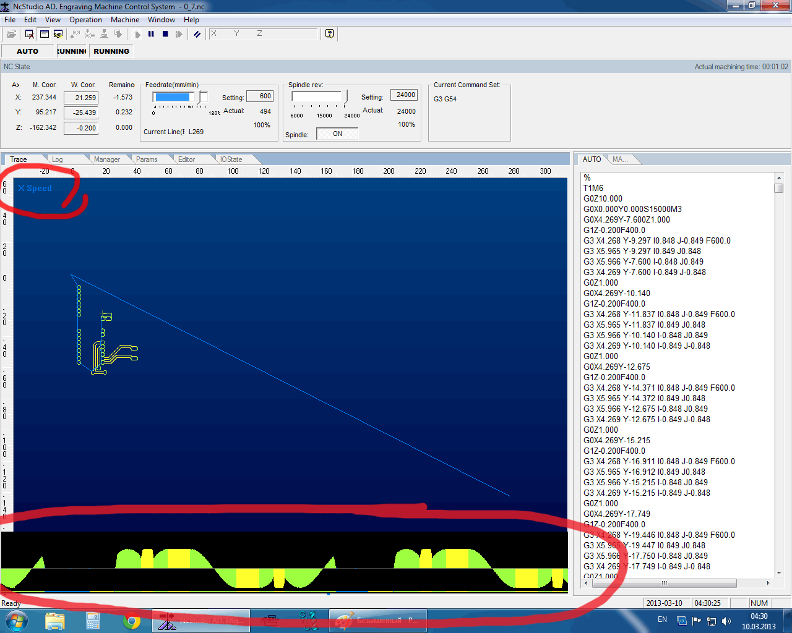Stop the machining program
The width and height of the screenshot is (792, 633).
(x=165, y=34)
